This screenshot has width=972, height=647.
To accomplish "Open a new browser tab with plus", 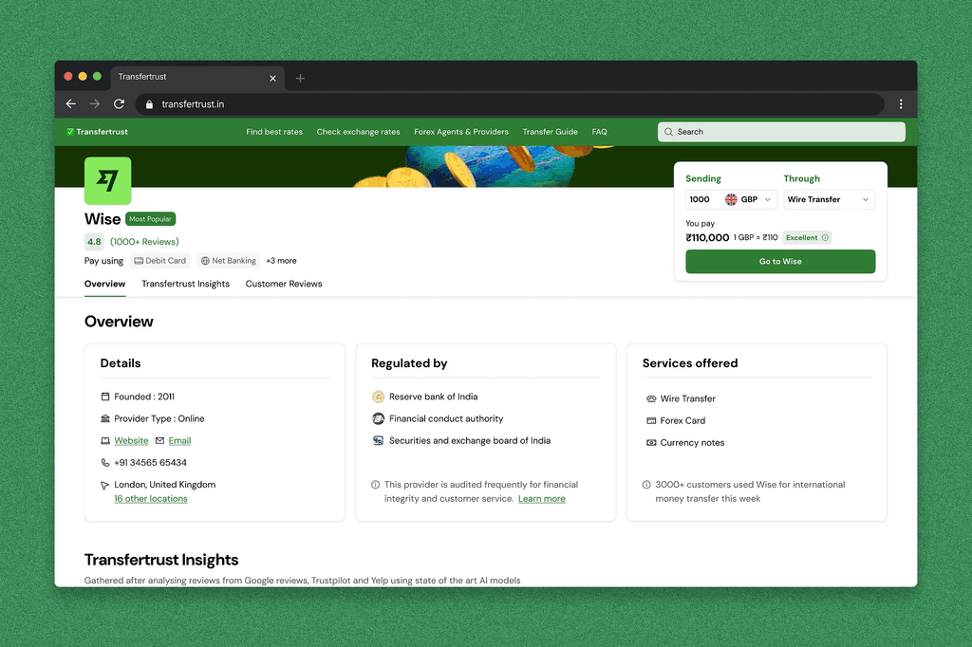I will coord(300,78).
